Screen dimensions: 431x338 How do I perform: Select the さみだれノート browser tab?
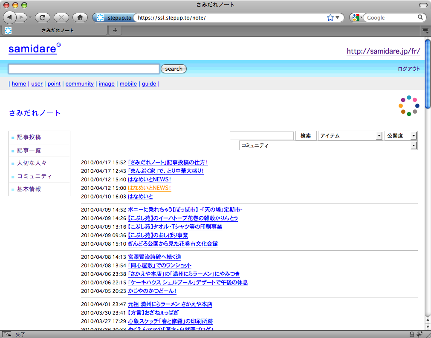(58, 30)
